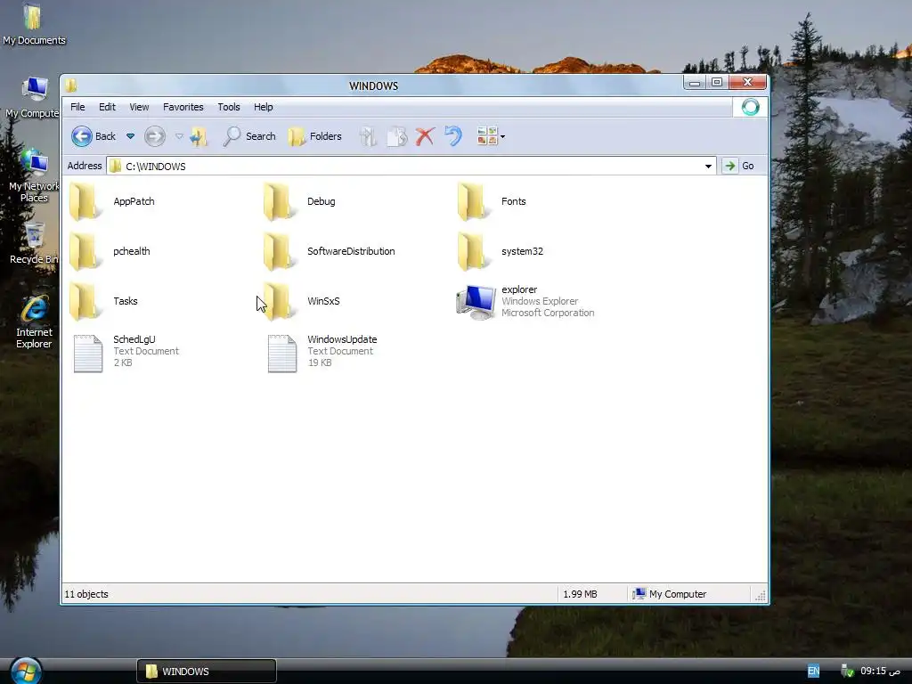
Task: Click the Copy To toolbar icon
Action: [x=396, y=136]
